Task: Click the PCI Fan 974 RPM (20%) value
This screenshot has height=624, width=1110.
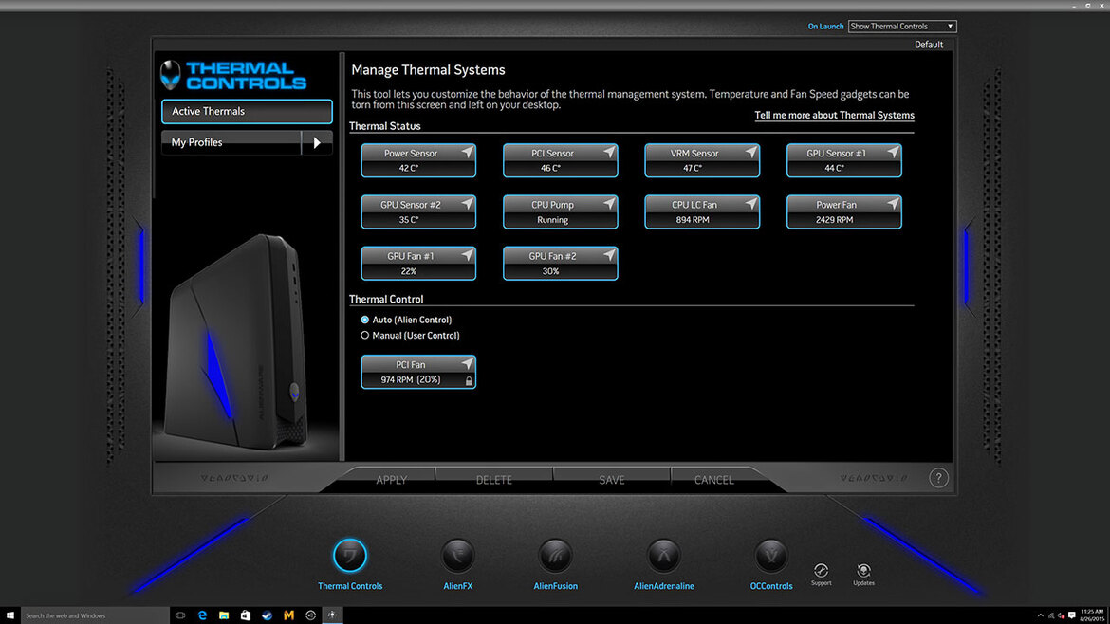Action: point(411,380)
